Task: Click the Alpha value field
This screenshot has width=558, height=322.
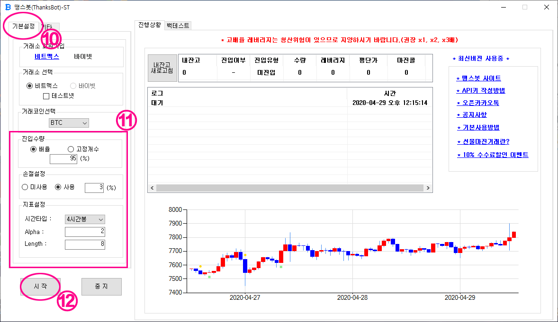Action: pos(85,232)
